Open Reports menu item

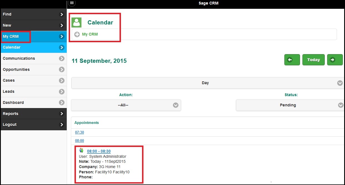coord(34,114)
